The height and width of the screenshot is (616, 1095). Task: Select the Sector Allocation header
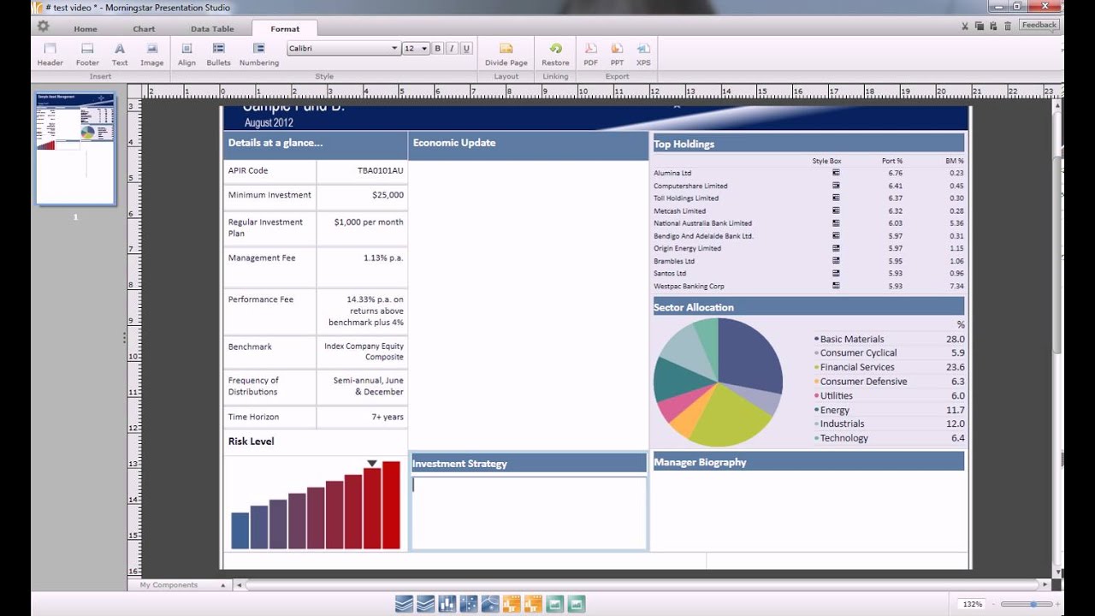pos(808,307)
